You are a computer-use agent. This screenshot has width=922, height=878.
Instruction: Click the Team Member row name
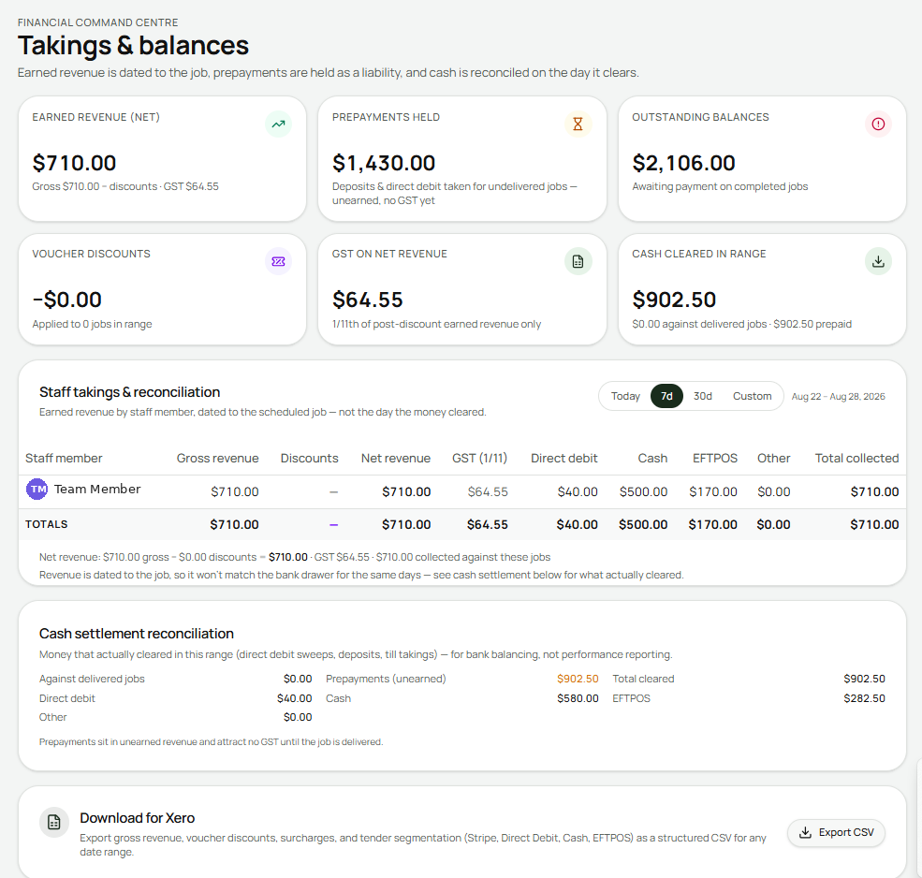point(97,489)
